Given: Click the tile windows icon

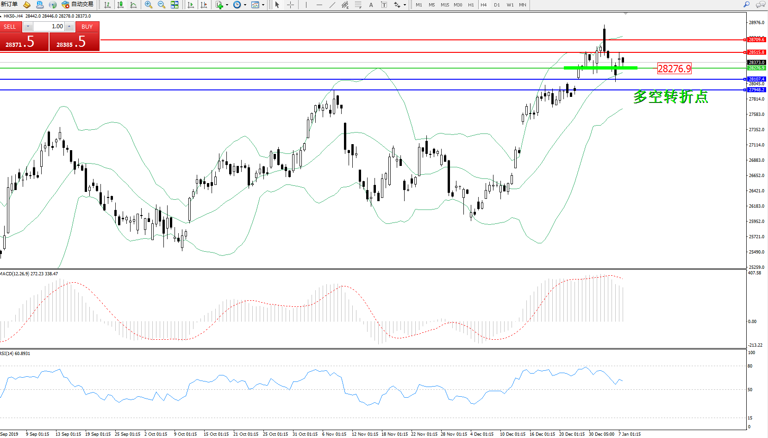Looking at the screenshot, I should click(x=175, y=5).
